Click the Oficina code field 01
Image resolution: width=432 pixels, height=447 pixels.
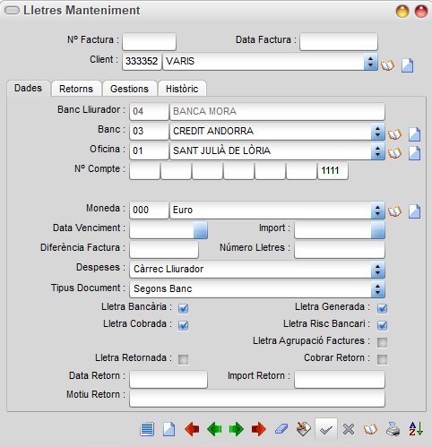pyautogui.click(x=149, y=151)
